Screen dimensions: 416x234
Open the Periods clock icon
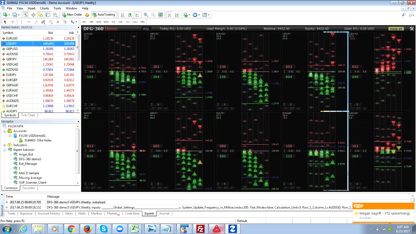tap(195, 15)
